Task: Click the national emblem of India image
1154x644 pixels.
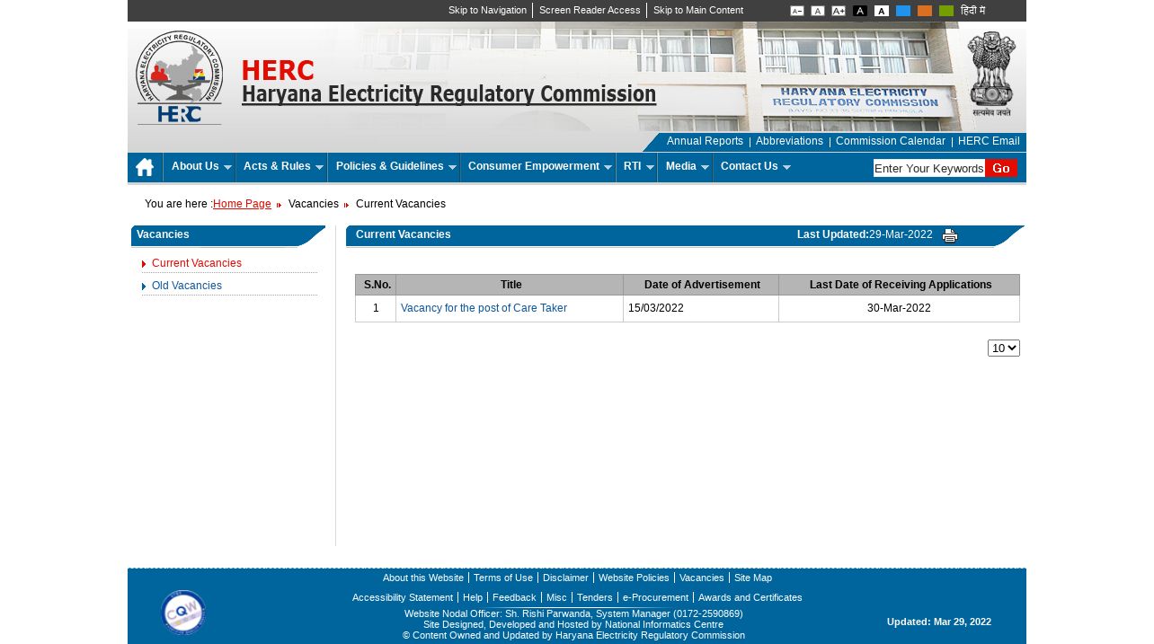Action: pyautogui.click(x=991, y=74)
